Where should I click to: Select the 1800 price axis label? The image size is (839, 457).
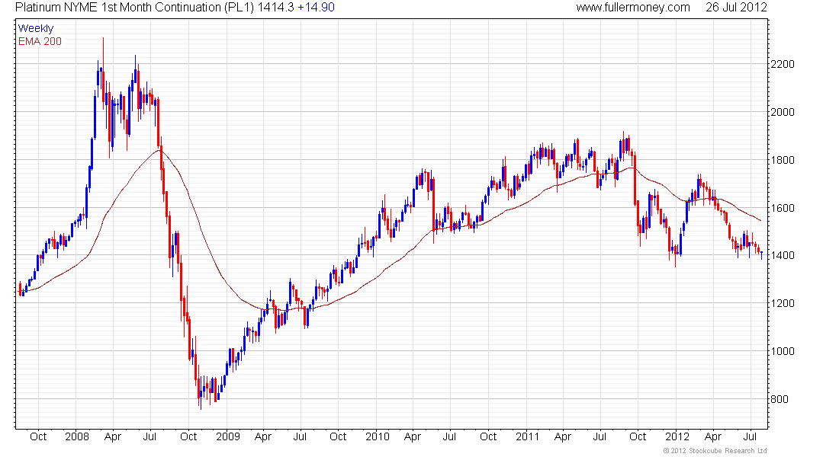(x=783, y=160)
